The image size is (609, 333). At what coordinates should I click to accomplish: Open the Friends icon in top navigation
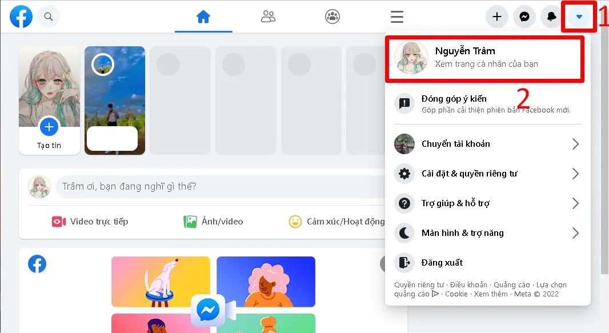(268, 17)
